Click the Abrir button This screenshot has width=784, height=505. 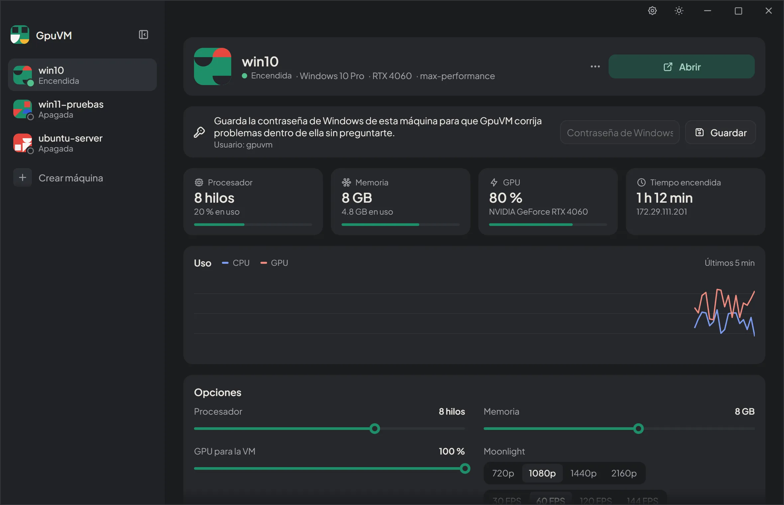click(681, 66)
